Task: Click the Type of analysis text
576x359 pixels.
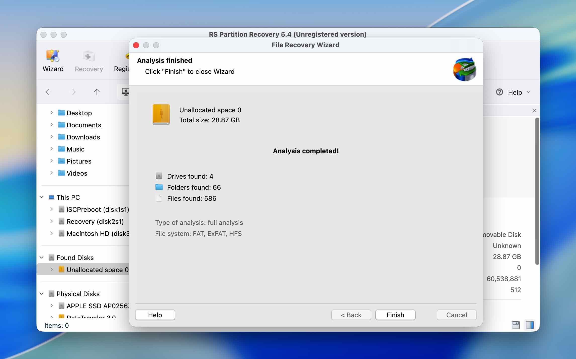Action: [199, 223]
